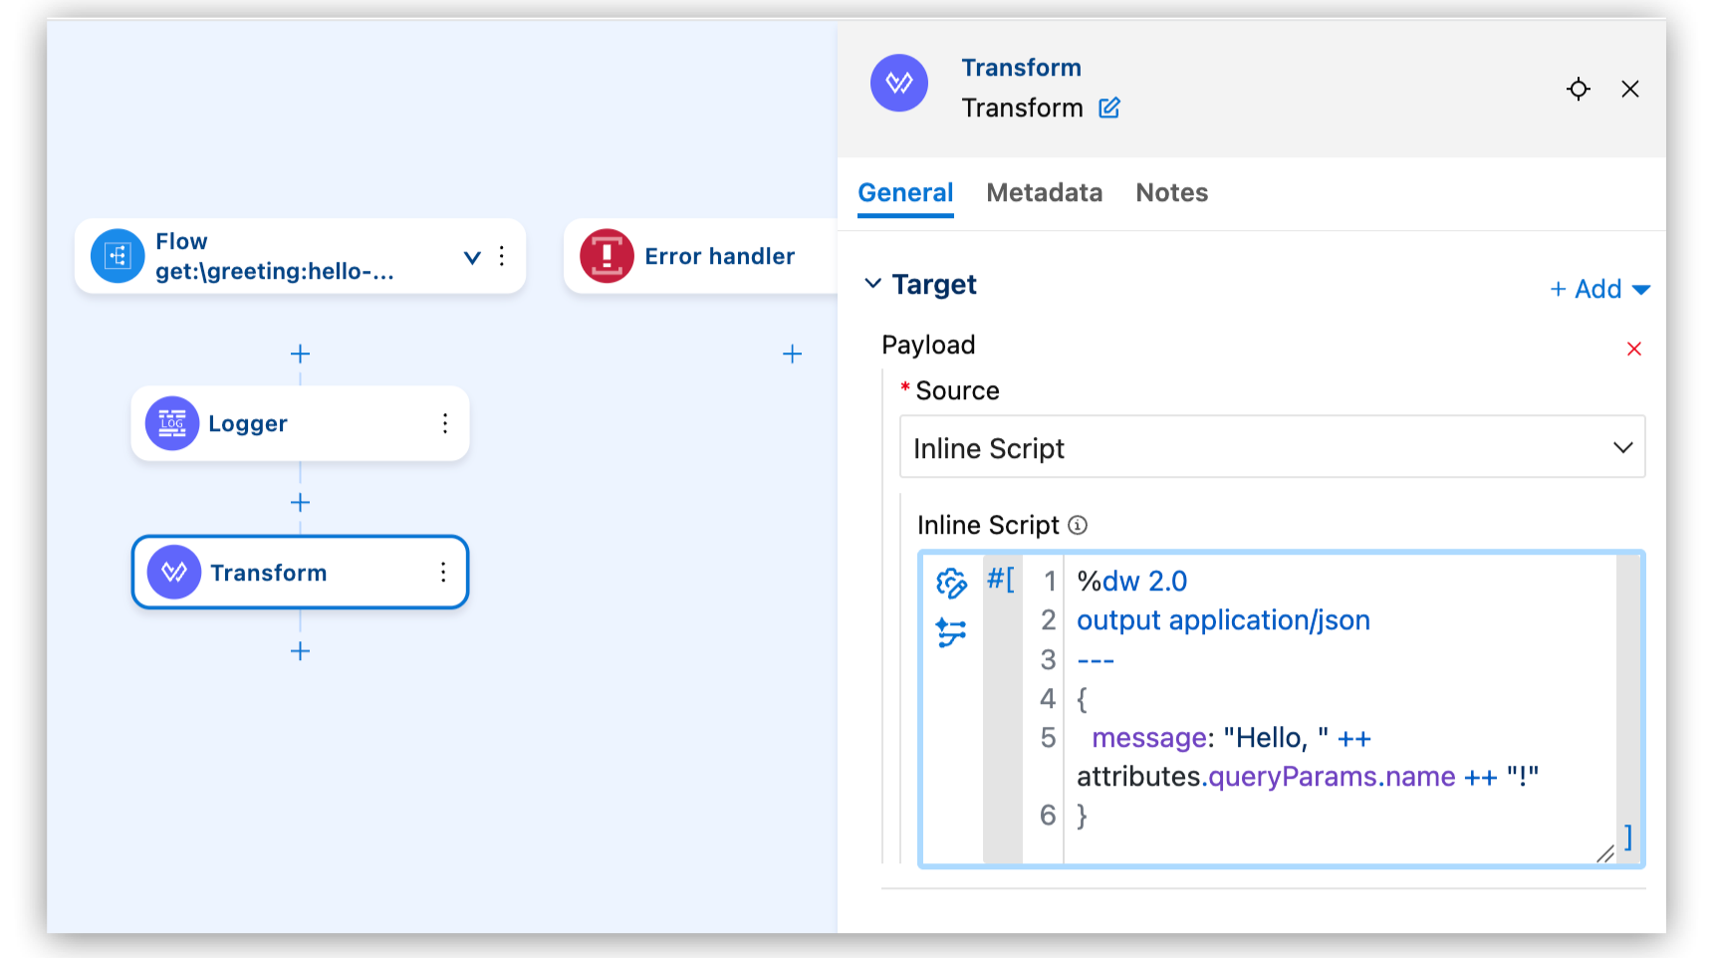
Task: Edit the Transform component name
Action: tap(1109, 108)
